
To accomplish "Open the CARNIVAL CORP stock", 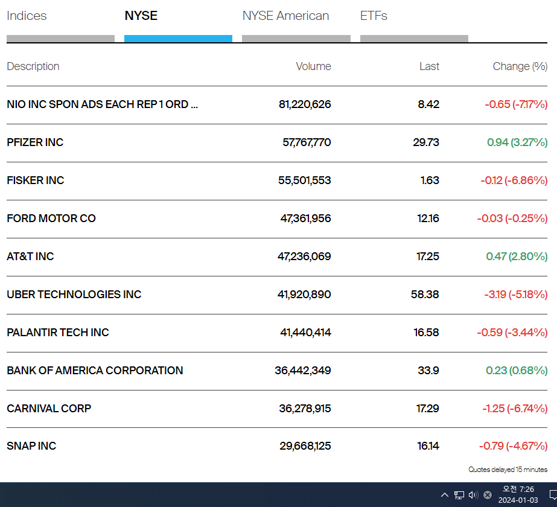I will [x=49, y=409].
